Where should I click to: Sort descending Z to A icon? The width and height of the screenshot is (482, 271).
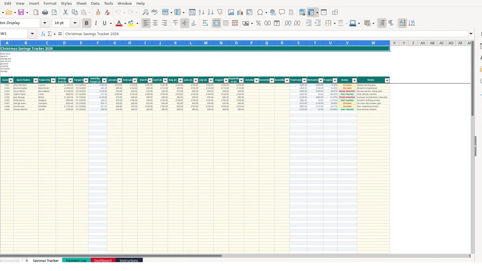(x=210, y=12)
